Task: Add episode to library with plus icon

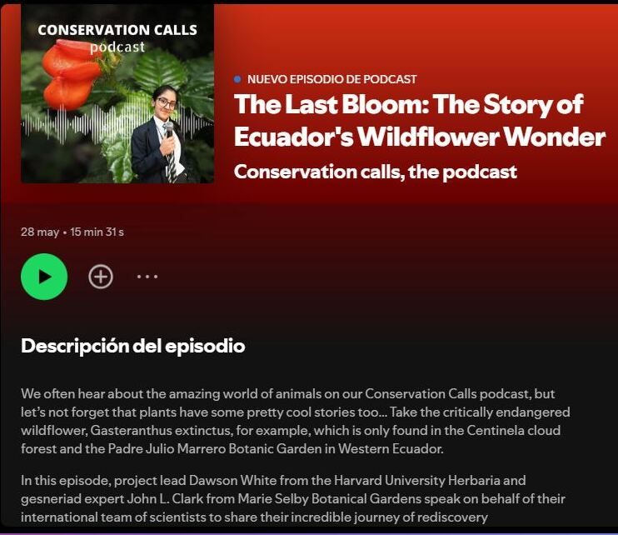Action: pyautogui.click(x=101, y=277)
